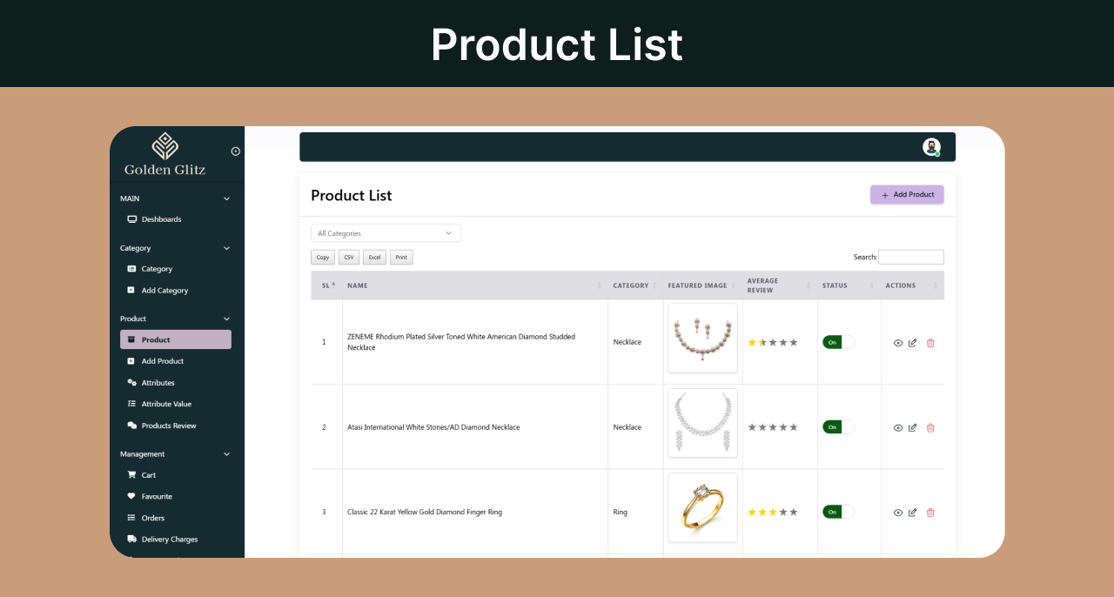
Task: Sort by AVERAGE REVIEW column header
Action: [780, 285]
